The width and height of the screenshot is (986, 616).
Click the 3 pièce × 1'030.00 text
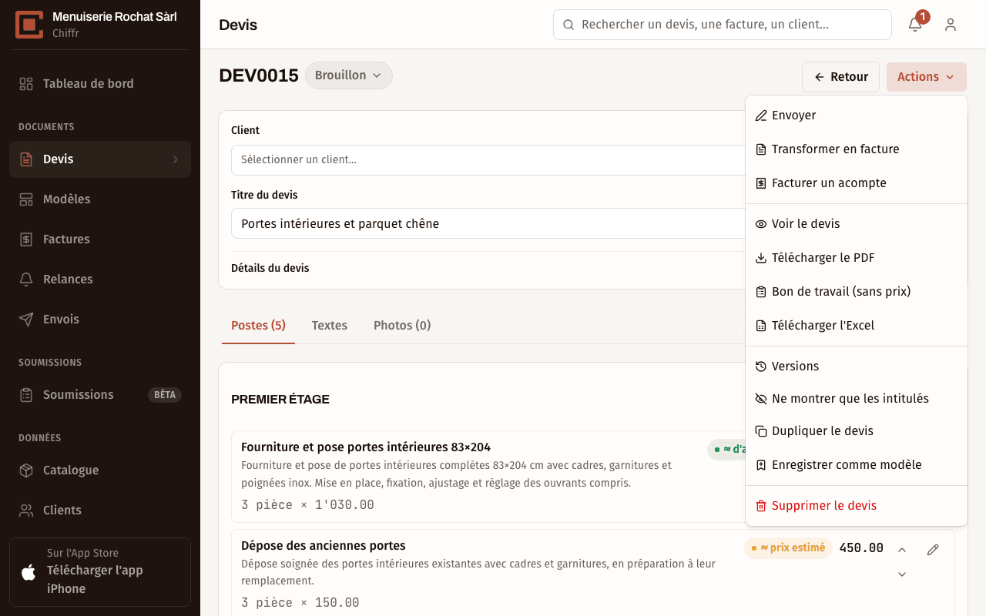307,505
